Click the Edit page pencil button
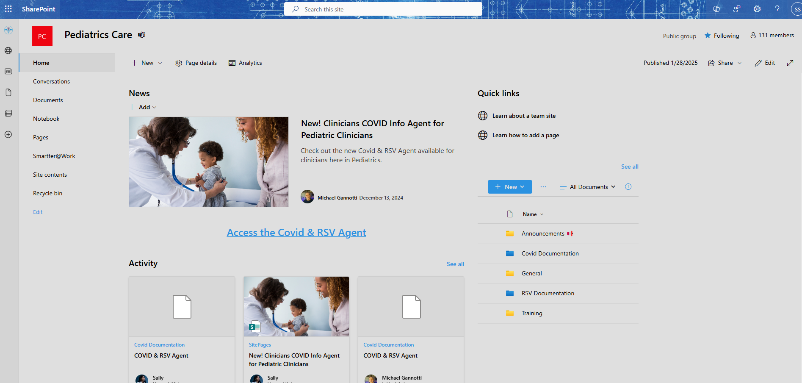Image resolution: width=802 pixels, height=383 pixels. (x=765, y=63)
